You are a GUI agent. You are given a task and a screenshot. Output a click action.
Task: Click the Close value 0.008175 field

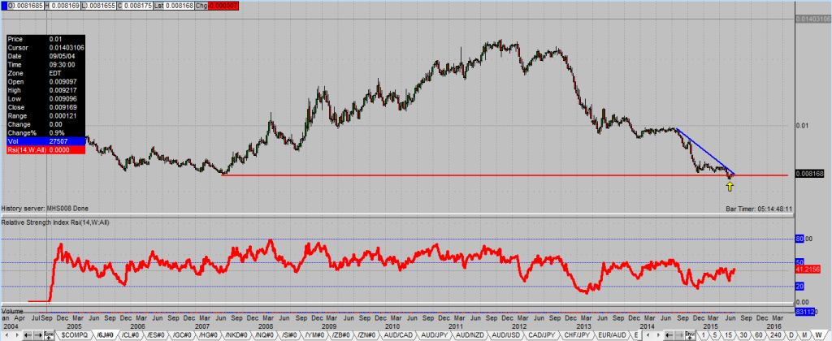tap(135, 6)
